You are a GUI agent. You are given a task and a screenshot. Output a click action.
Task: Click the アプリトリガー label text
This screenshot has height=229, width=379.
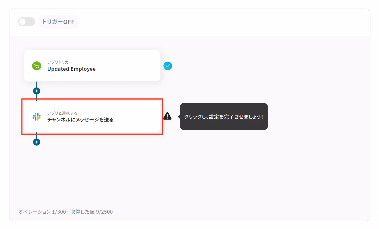click(60, 62)
